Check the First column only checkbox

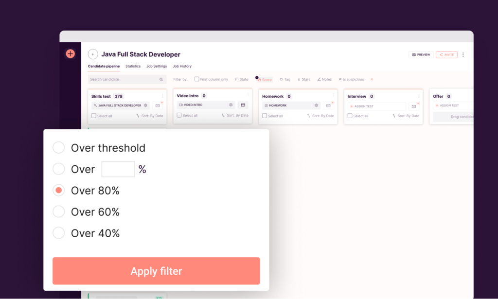click(x=197, y=79)
